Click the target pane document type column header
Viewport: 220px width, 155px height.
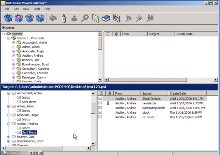[101, 93]
